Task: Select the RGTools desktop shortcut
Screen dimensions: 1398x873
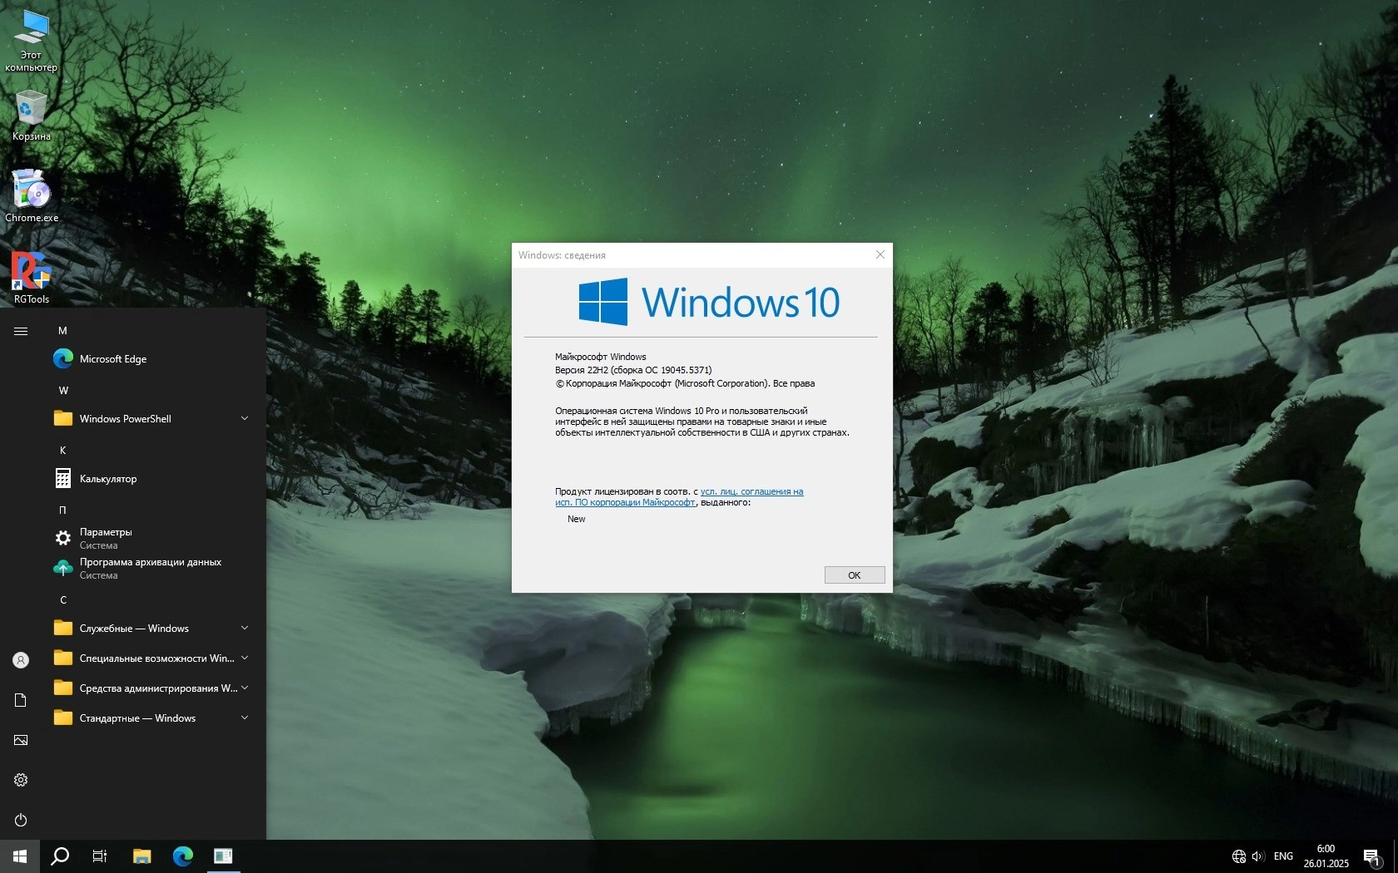Action: point(32,278)
